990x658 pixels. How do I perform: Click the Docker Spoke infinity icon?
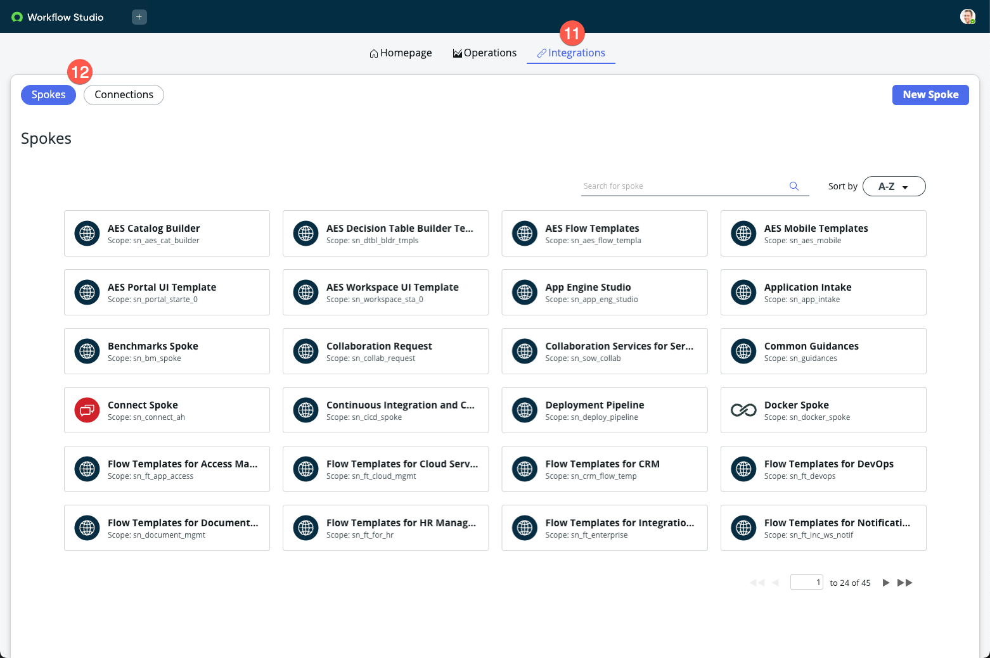coord(744,410)
